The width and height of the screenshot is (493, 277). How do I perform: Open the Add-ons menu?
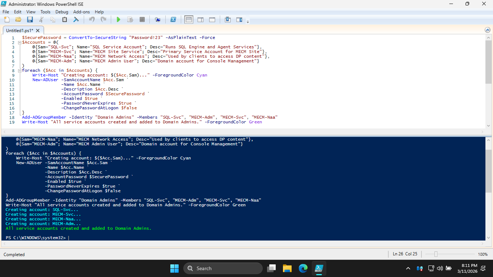click(82, 12)
